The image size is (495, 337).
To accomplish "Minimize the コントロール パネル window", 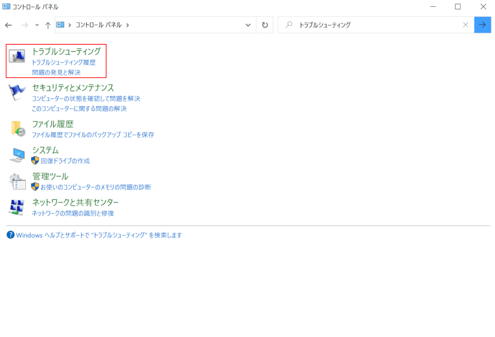I will pyautogui.click(x=433, y=7).
